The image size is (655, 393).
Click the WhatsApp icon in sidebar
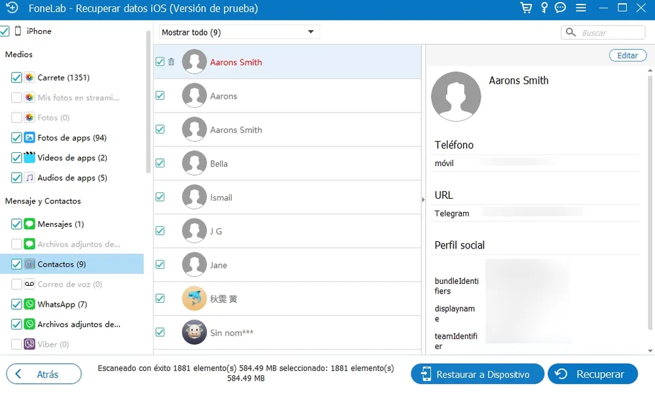click(x=29, y=304)
